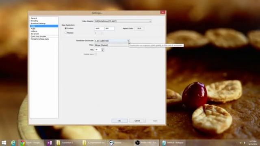Open Microphone Noise Gate settings

coord(40,39)
